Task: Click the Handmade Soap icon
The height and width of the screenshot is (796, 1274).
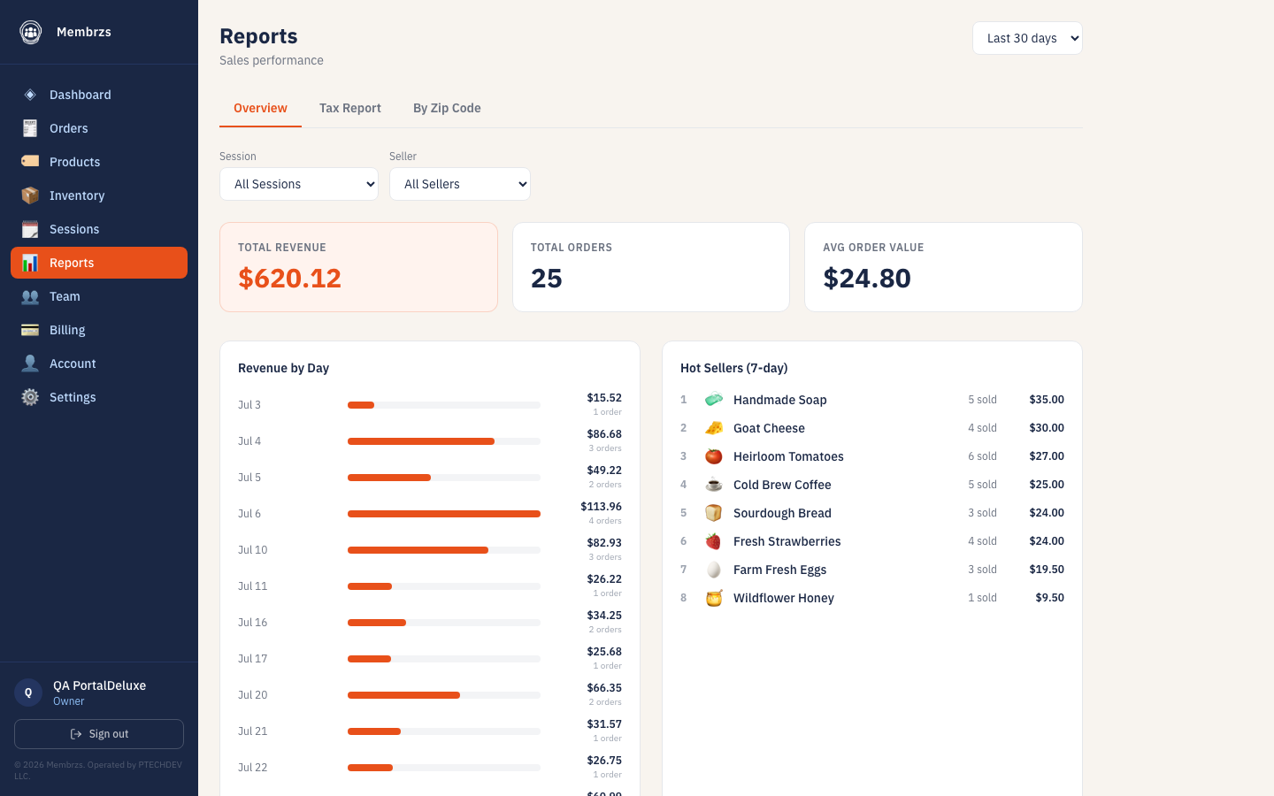Action: point(714,400)
